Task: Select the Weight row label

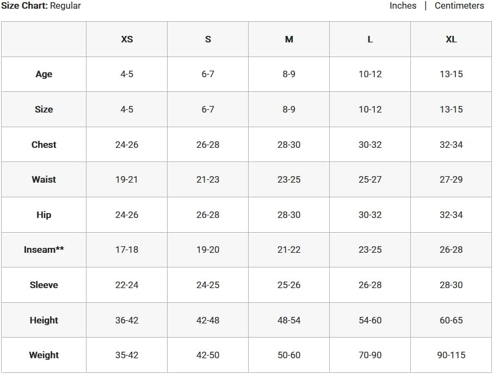Action: (x=44, y=355)
